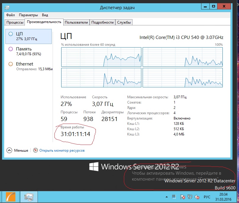
Task: Click the purple Память circle icon
Action: 11,49
